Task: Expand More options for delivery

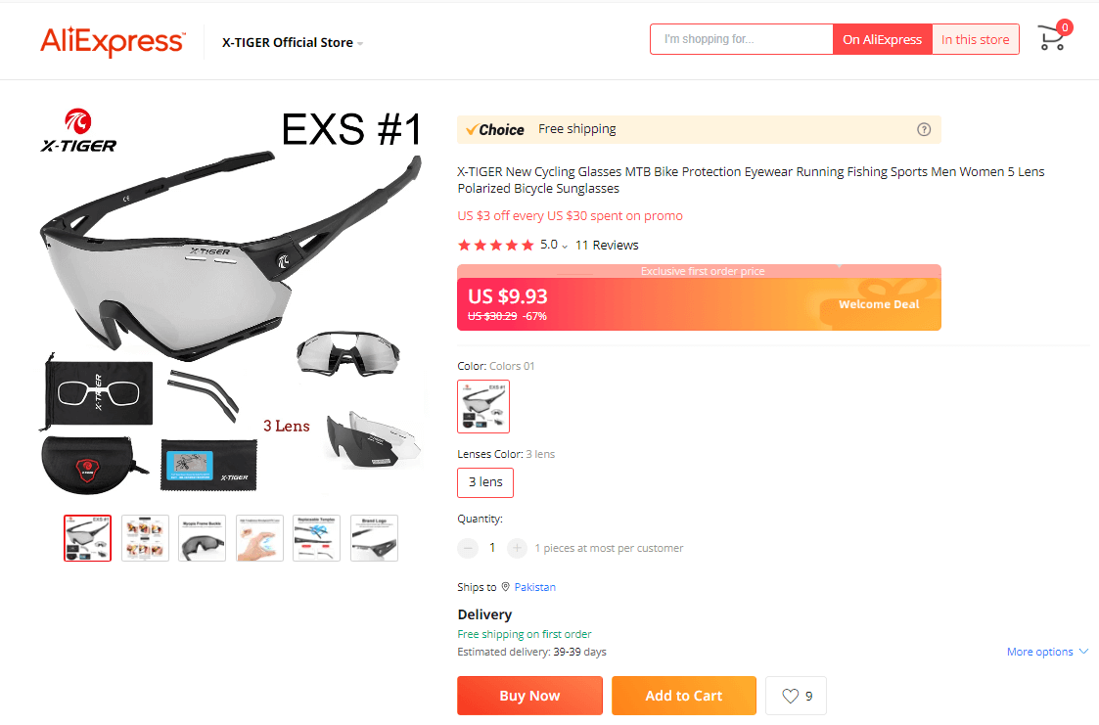Action: (1047, 652)
